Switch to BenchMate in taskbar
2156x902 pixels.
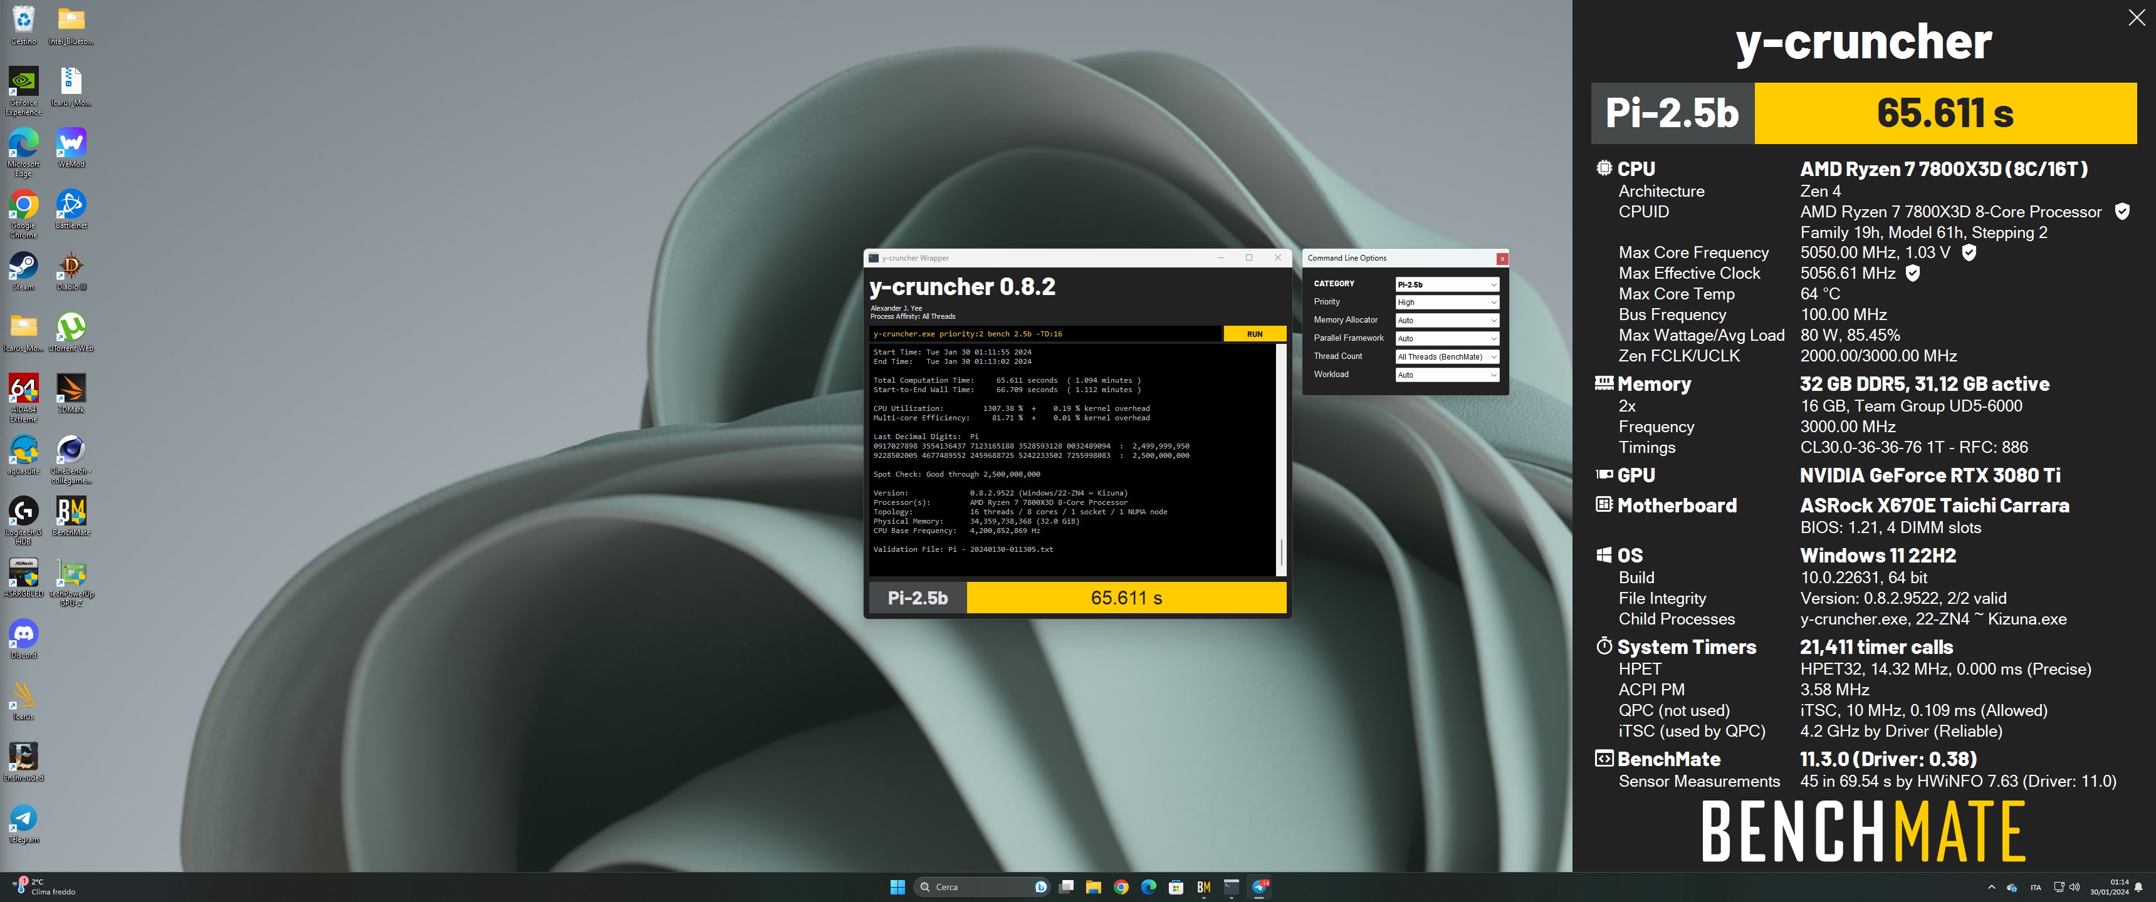[1203, 887]
